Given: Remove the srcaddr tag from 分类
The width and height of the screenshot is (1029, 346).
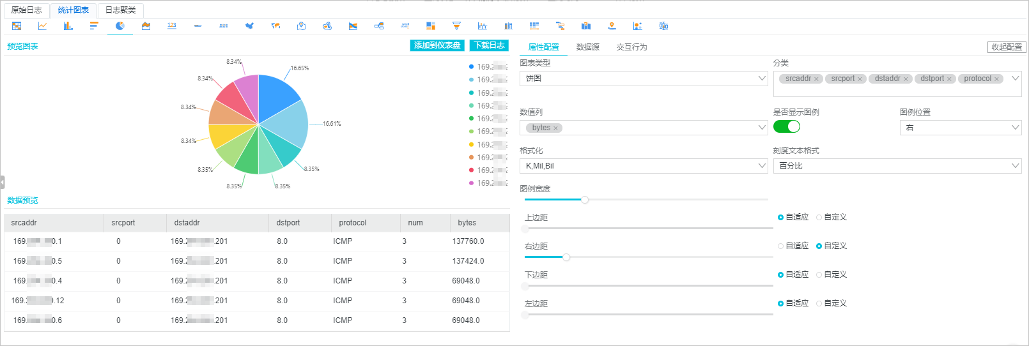Looking at the screenshot, I should [816, 79].
